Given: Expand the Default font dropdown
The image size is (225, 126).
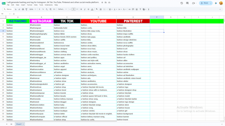Looking at the screenshot, I should 62,9.
